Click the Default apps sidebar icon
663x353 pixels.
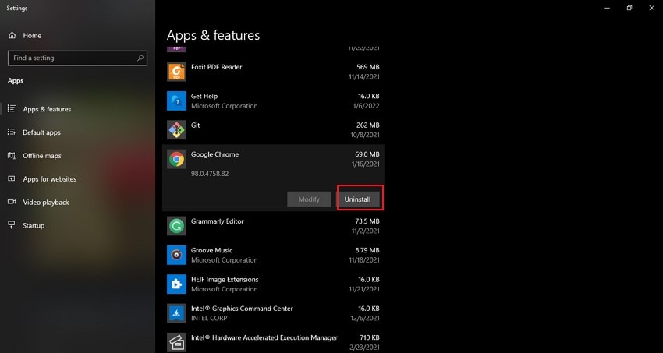click(12, 132)
